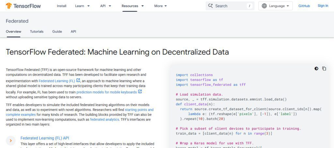Screen dimensions: 334x148
Task: Click the TensorFlow wordmark text
Action: coord(27,6)
